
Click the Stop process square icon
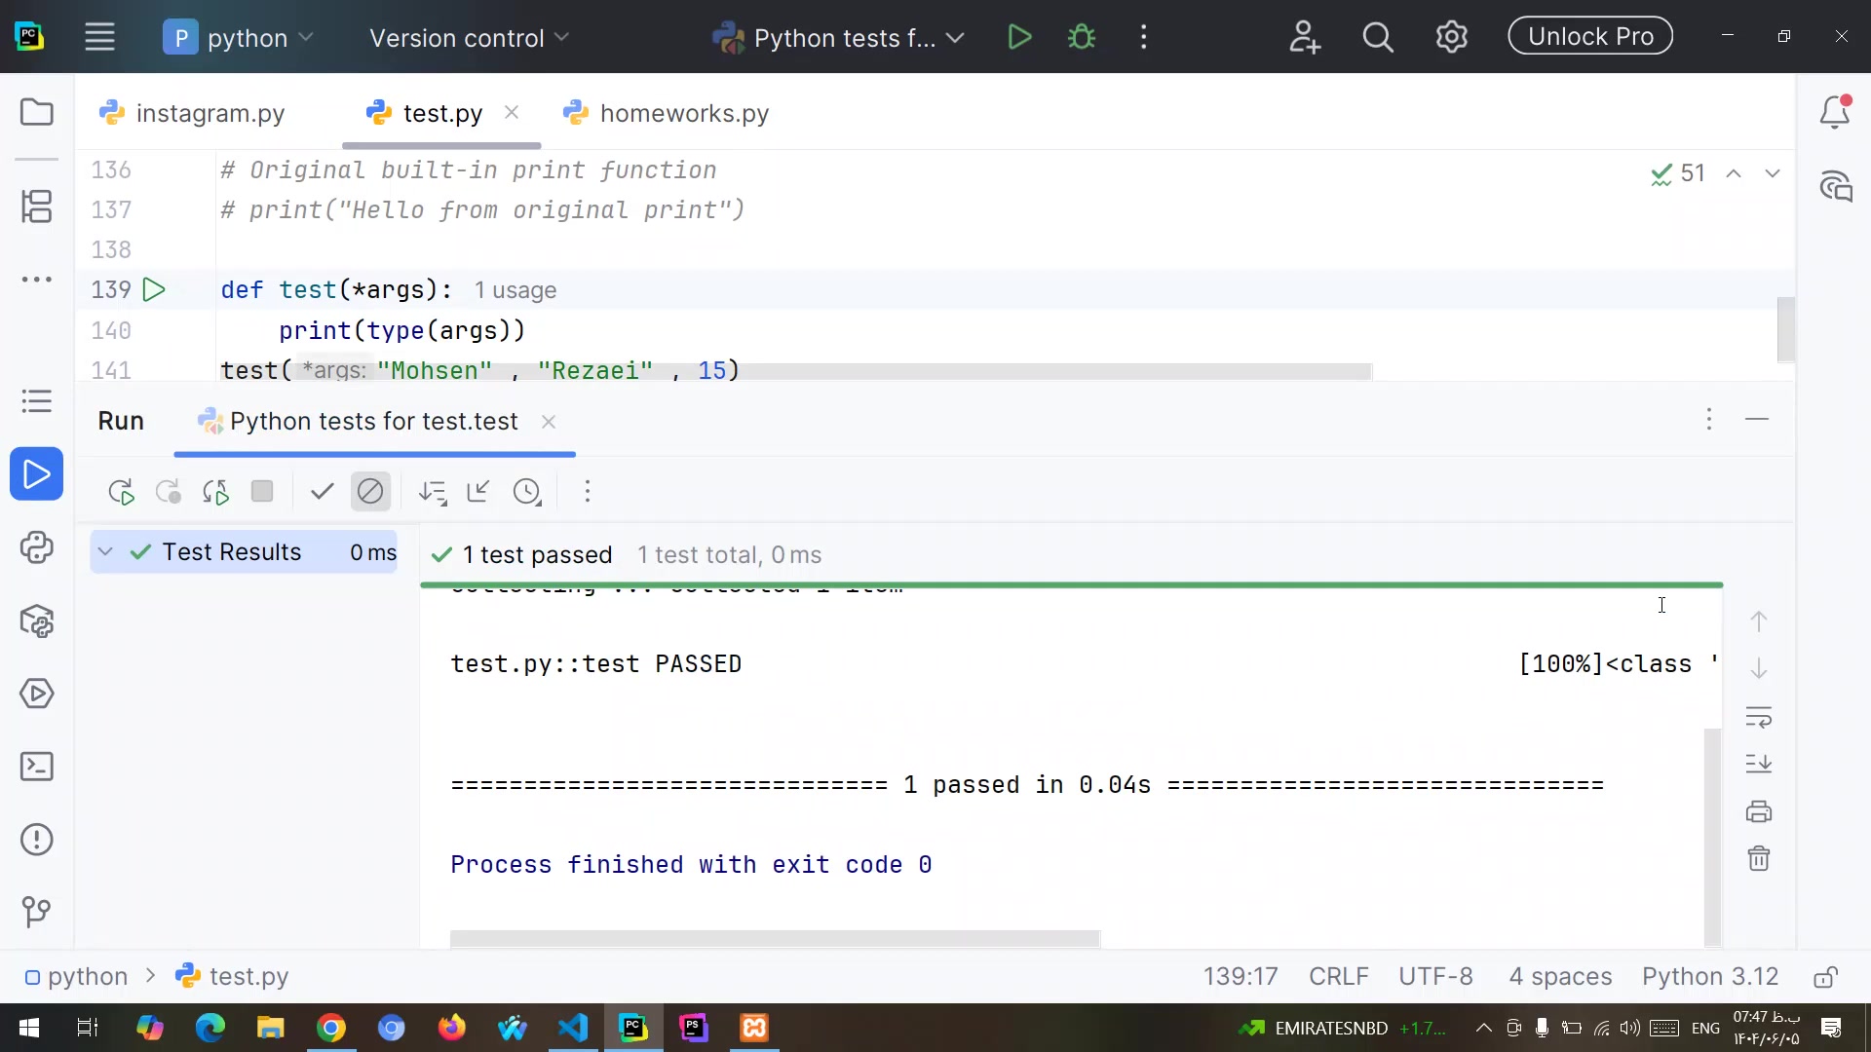(x=262, y=492)
